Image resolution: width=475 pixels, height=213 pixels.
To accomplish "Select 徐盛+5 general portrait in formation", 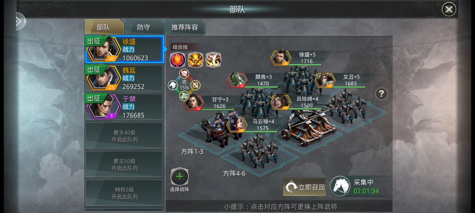I will (x=281, y=57).
